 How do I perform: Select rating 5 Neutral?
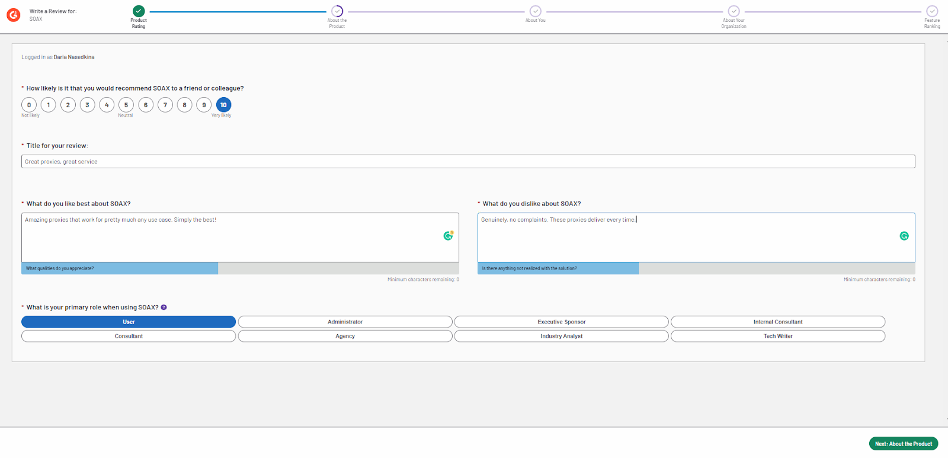(x=126, y=105)
